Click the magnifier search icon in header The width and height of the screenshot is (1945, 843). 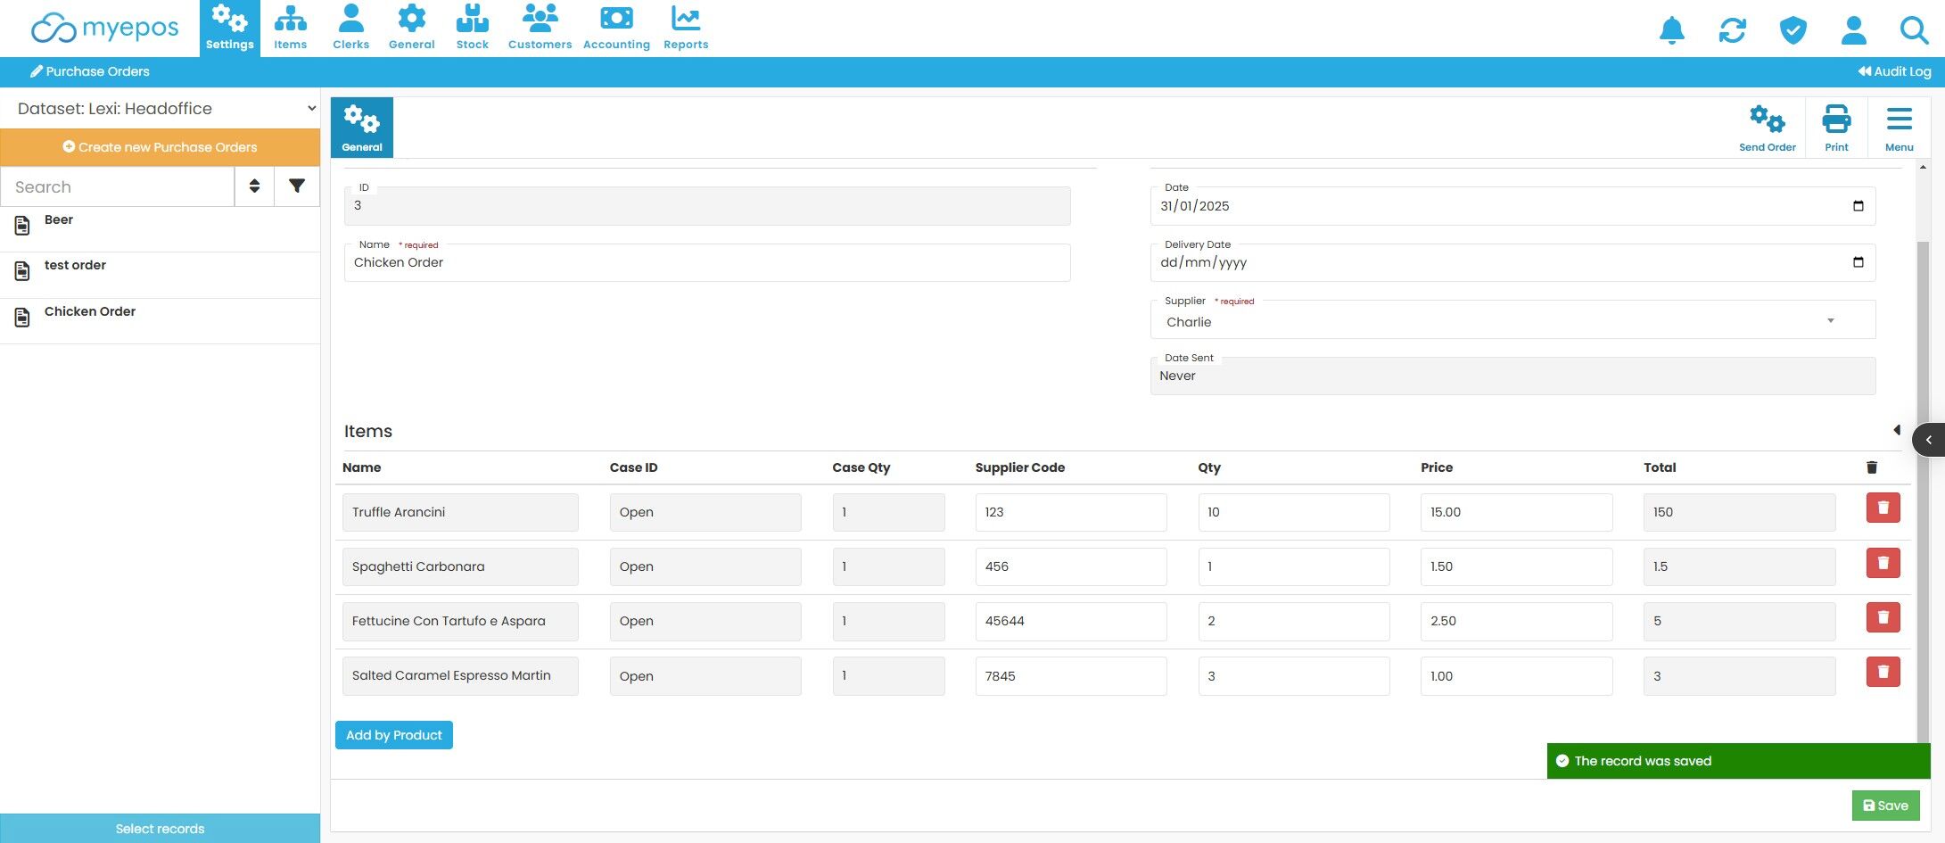point(1914,30)
